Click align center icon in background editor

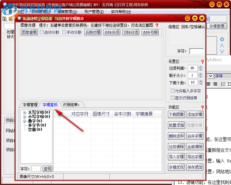coord(208,84)
